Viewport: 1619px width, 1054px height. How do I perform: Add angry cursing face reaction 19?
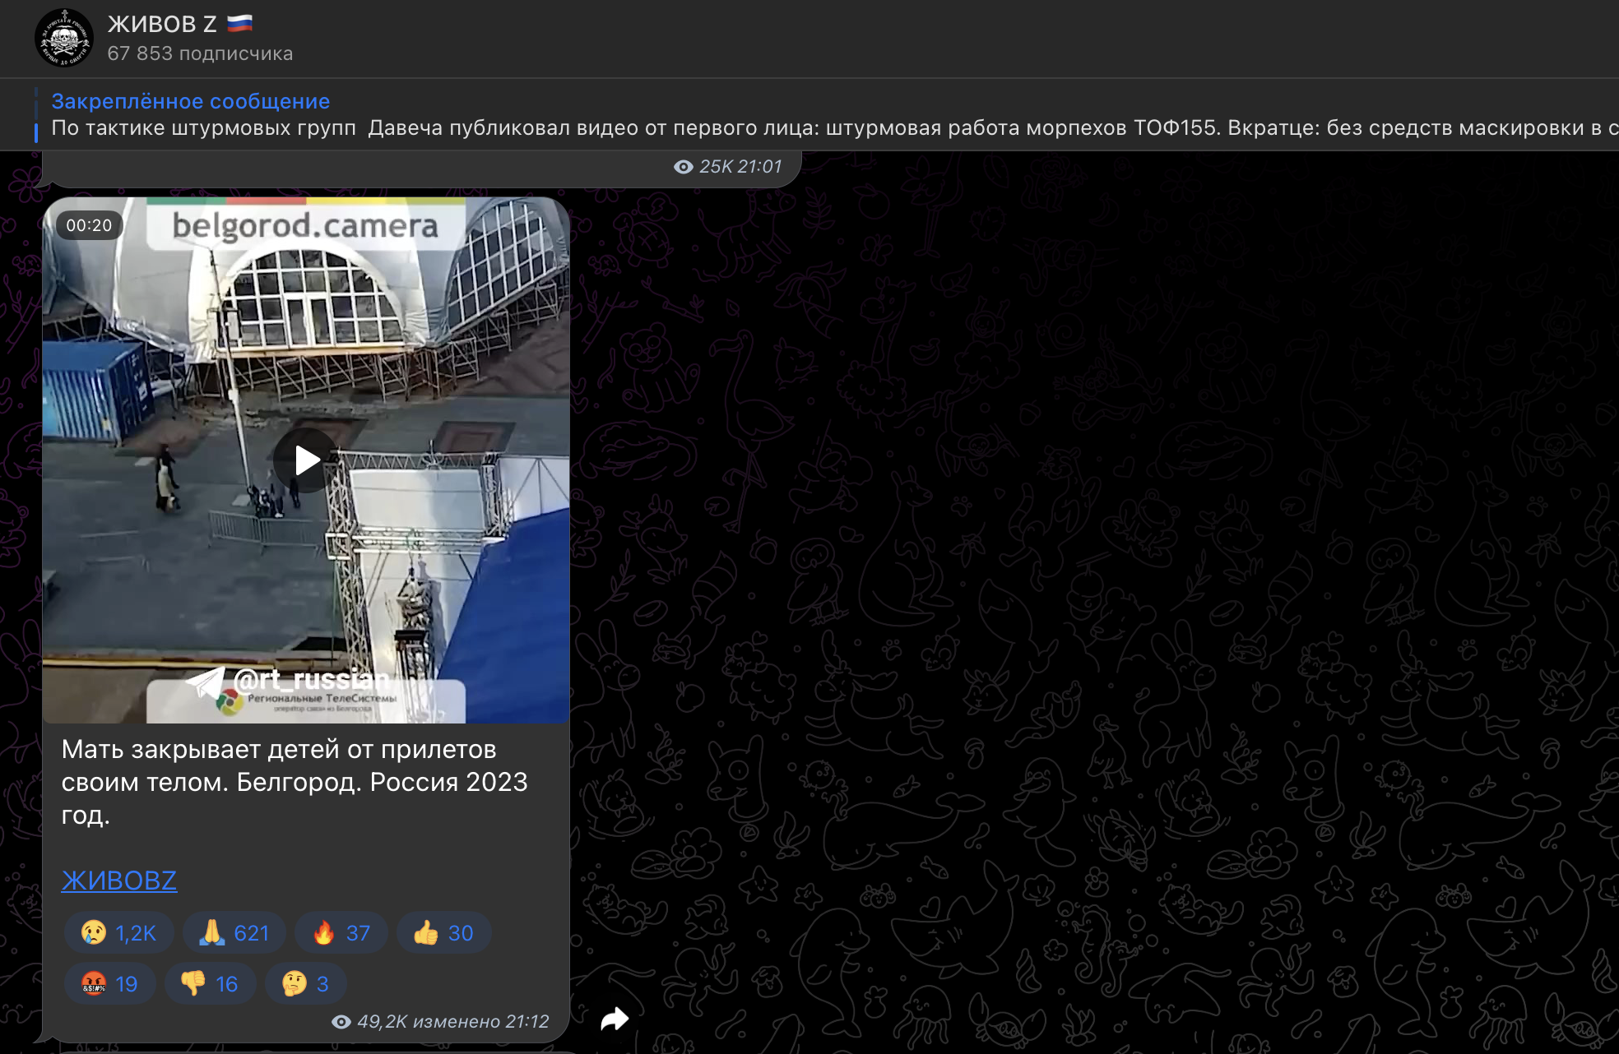(x=110, y=984)
